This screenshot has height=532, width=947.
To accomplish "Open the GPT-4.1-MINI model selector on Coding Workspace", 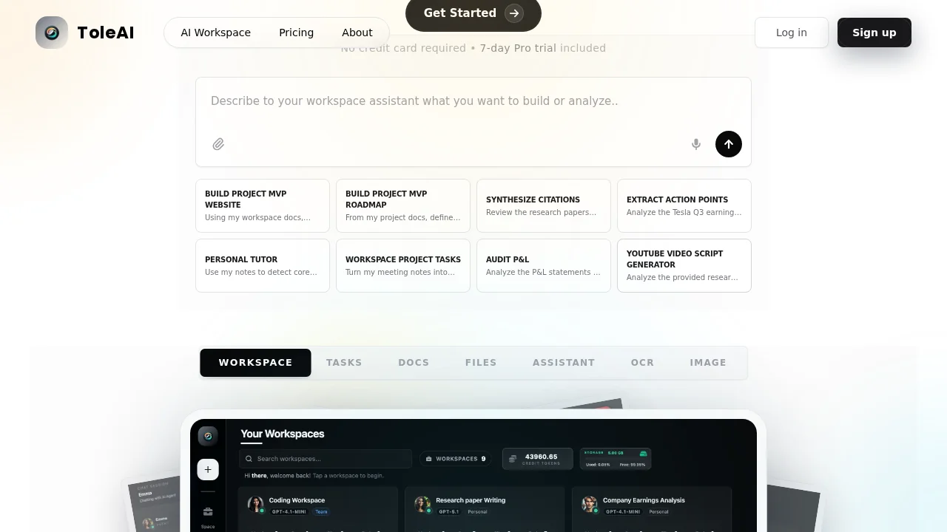I will click(x=289, y=512).
